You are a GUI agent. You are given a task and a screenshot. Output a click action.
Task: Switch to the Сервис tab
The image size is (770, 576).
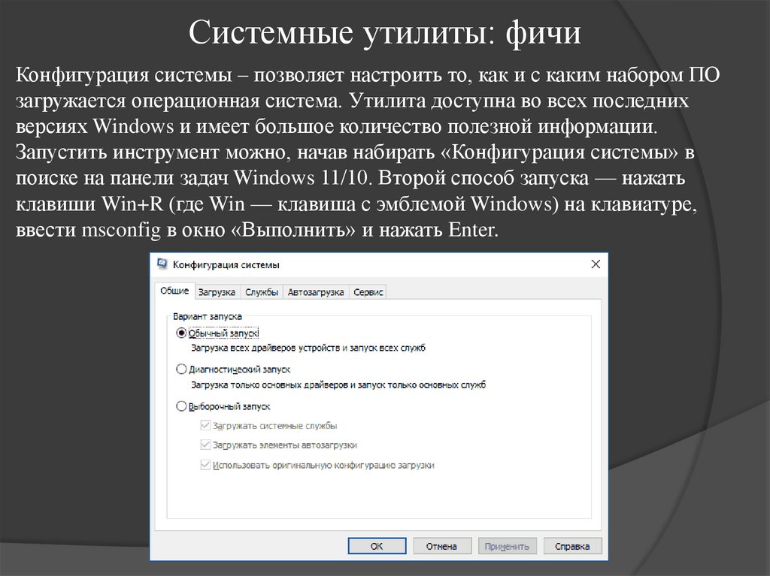click(x=367, y=291)
